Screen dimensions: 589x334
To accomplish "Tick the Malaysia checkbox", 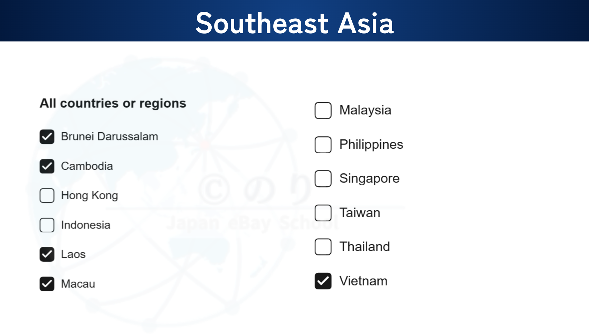I will coord(323,110).
